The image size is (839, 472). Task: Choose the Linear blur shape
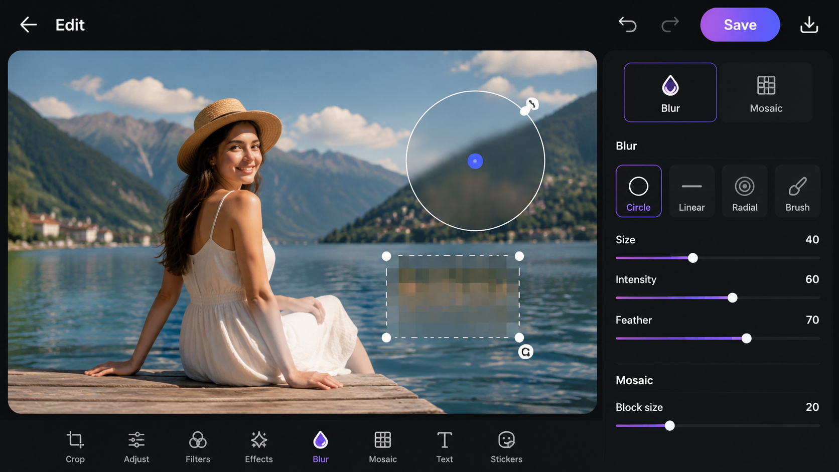click(x=691, y=191)
